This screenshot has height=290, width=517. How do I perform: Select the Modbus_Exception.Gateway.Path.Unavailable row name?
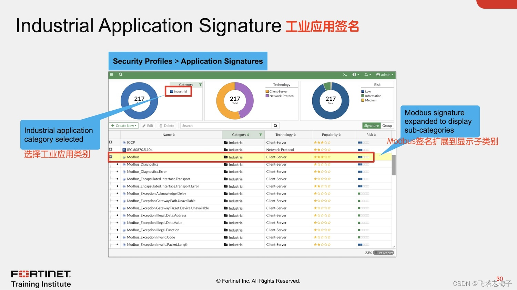tap(161, 201)
